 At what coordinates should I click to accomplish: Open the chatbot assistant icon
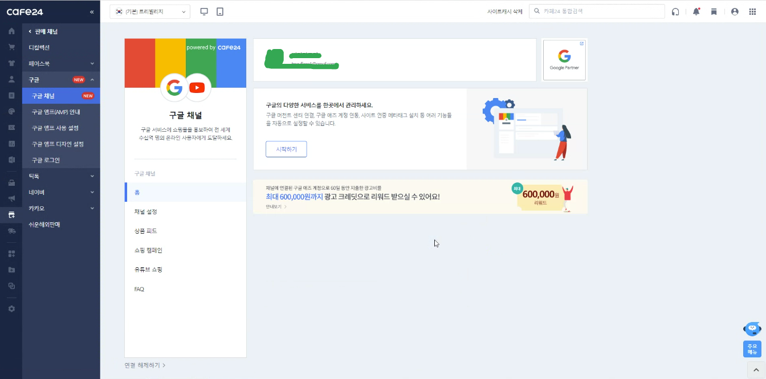point(752,329)
